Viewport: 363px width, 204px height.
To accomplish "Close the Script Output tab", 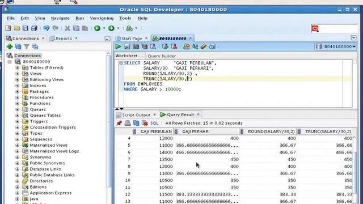I will click(x=155, y=114).
